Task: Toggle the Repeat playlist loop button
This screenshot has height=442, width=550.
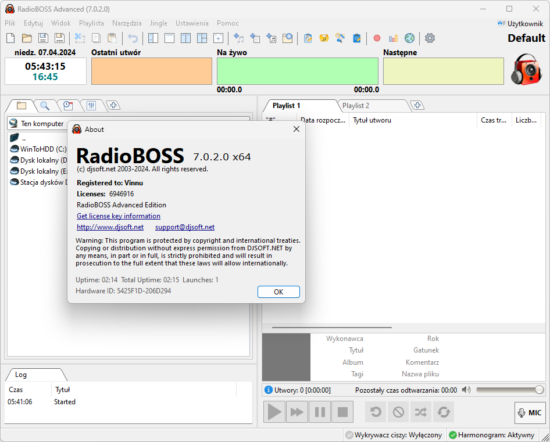Action: click(x=444, y=412)
